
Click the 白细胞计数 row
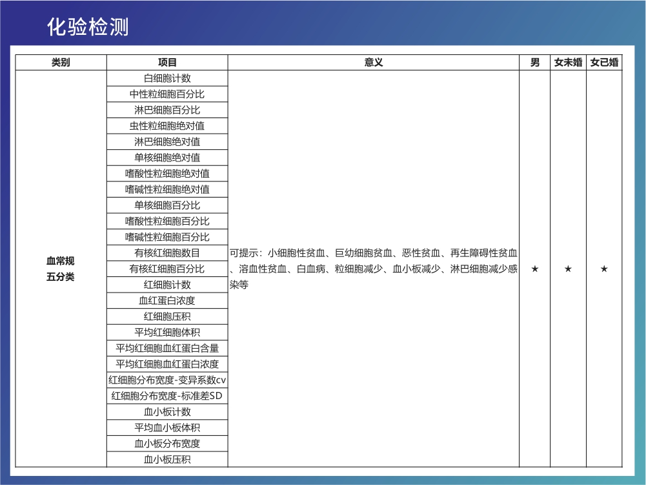[x=167, y=78]
